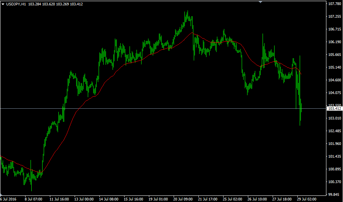This screenshot has height=202, width=343.
Task: Click the 15 Jul 16:00 time label
Action: tap(133, 199)
